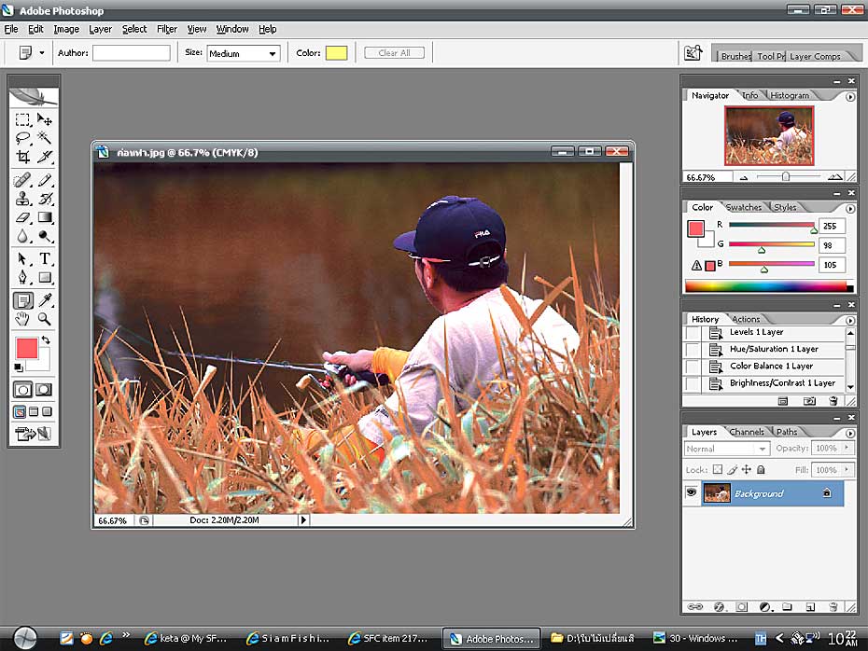The height and width of the screenshot is (651, 868).
Task: Delete layer trash icon in Layers panel
Action: coord(833,607)
